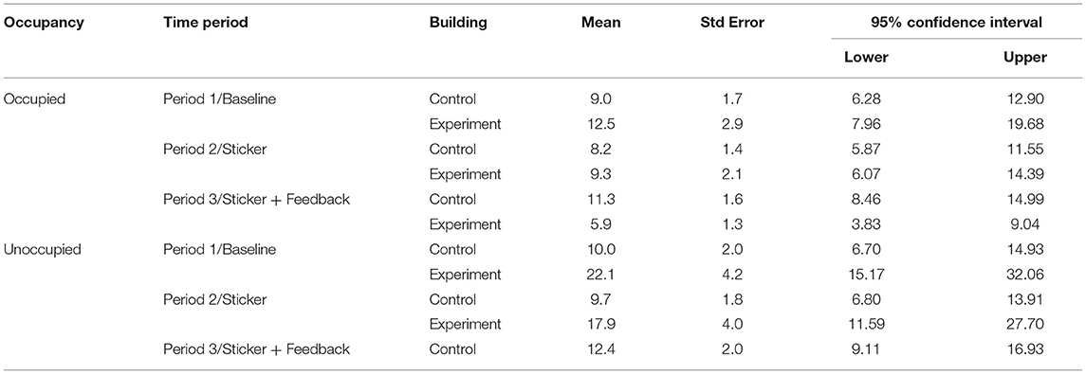The image size is (1086, 374).
Task: Select upper bound value 9.04
Action: coord(1028,224)
